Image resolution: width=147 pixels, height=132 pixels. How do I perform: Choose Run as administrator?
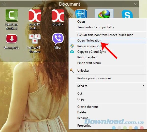click(x=108, y=46)
